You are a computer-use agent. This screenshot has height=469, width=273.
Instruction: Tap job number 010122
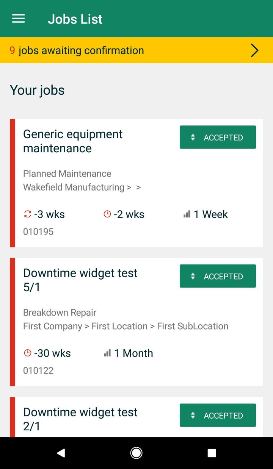click(38, 371)
